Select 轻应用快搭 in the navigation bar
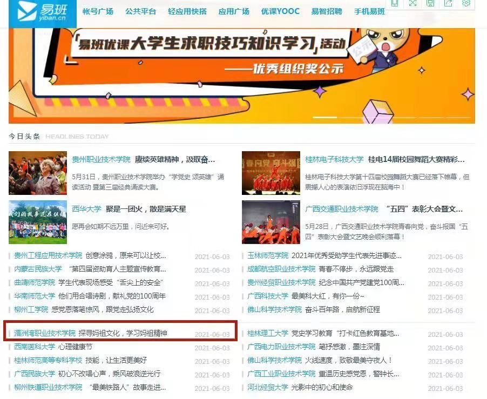 click(187, 11)
